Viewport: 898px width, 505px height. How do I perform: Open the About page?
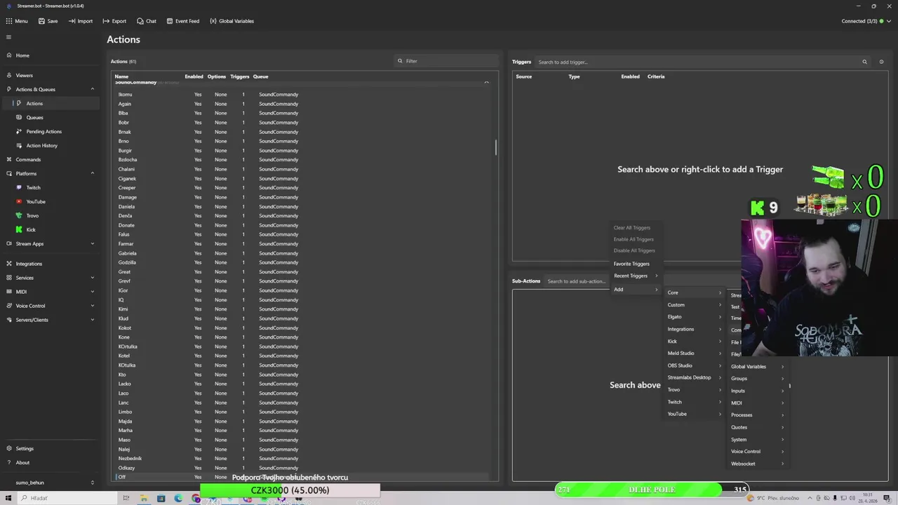(22, 462)
